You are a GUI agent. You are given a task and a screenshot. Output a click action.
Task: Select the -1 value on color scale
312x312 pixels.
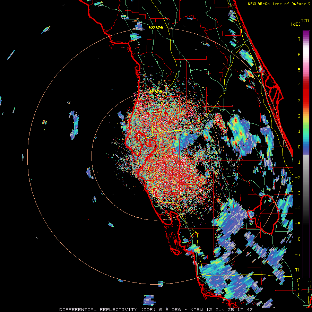click(x=298, y=162)
